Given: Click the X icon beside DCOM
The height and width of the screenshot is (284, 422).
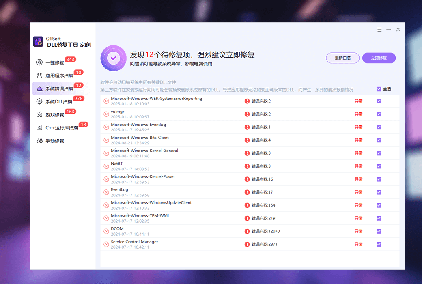Looking at the screenshot, I should click(x=106, y=231).
